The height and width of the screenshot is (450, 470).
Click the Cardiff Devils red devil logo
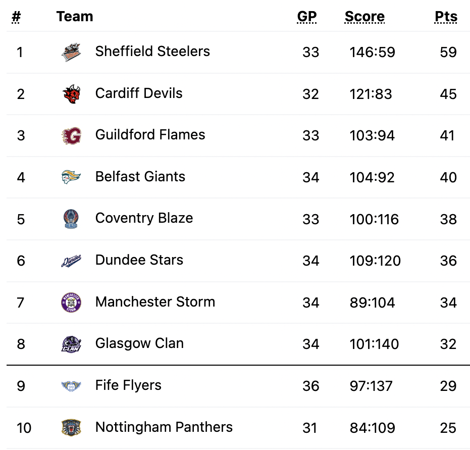click(71, 94)
